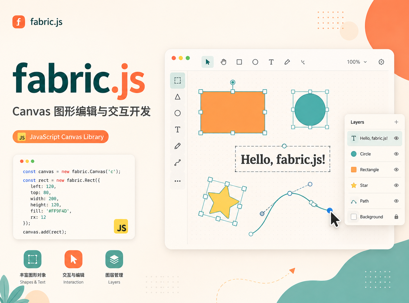
Task: Click the JavaScript Canvas Library badge
Action: (x=61, y=137)
